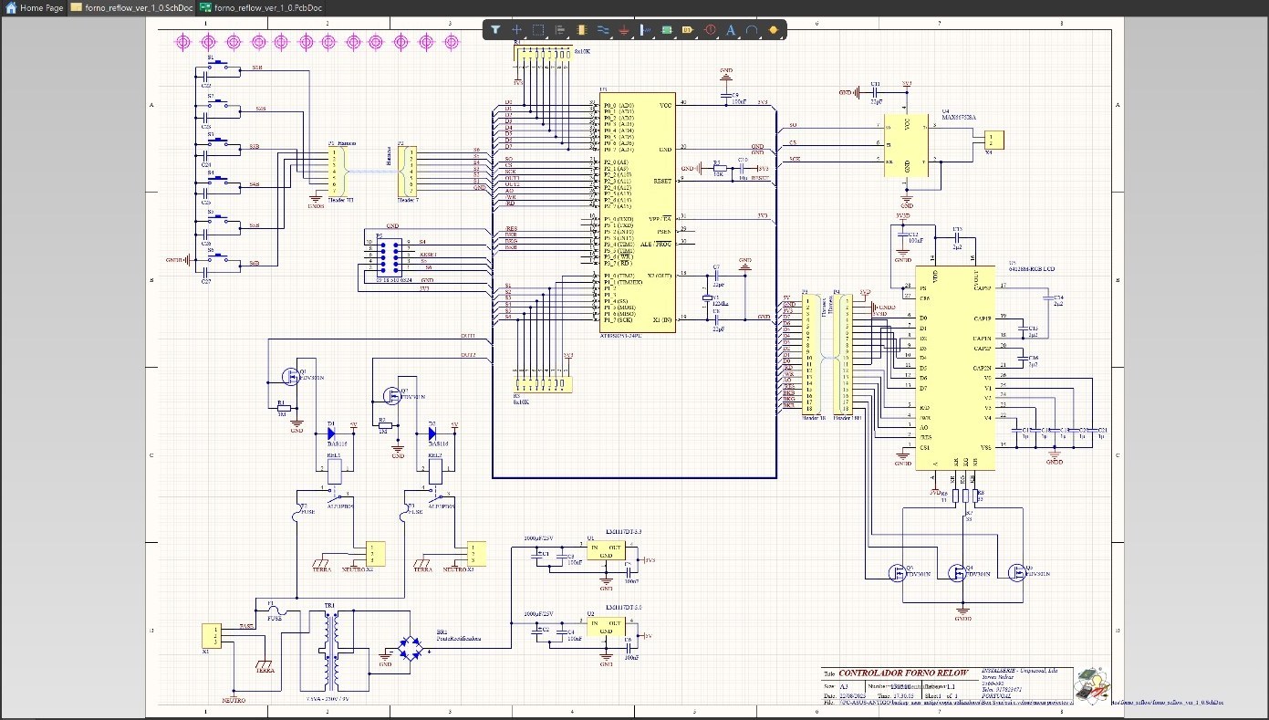Click the orange polygon shape tool
Viewport: 1269px width, 720px height.
tap(774, 30)
